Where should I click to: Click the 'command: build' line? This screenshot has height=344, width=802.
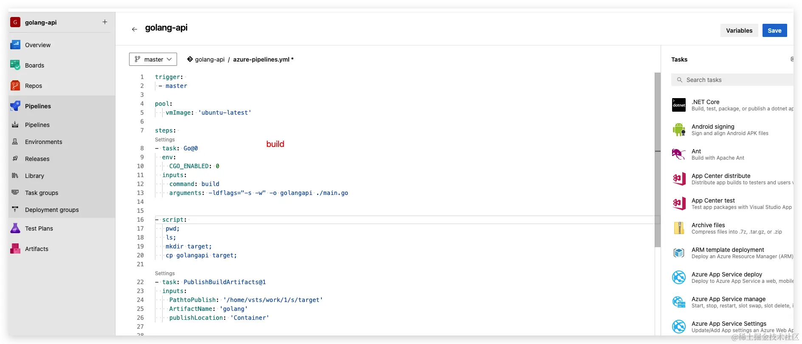194,184
